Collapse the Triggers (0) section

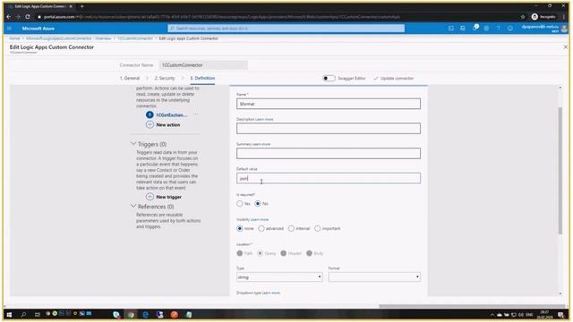(133, 144)
